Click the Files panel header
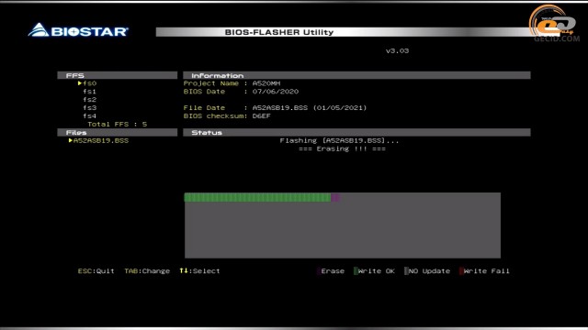This screenshot has height=330, width=588. (x=118, y=132)
